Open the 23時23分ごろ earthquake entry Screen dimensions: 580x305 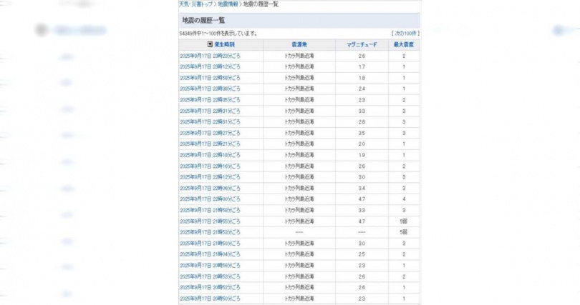click(210, 56)
